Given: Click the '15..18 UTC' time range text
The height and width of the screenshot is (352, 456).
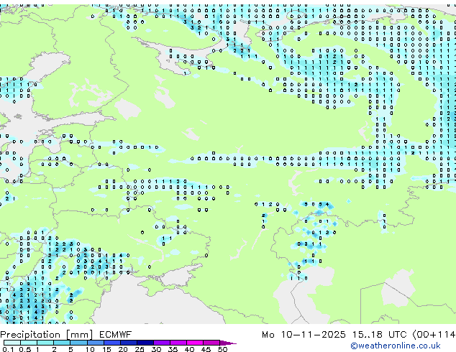Looking at the screenshot, I should pyautogui.click(x=379, y=335).
